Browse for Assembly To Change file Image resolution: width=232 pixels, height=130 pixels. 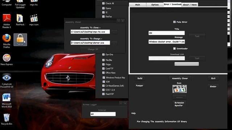[115, 43]
